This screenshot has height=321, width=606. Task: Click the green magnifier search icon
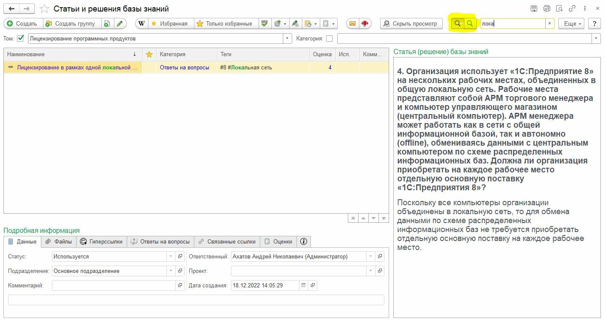point(470,23)
